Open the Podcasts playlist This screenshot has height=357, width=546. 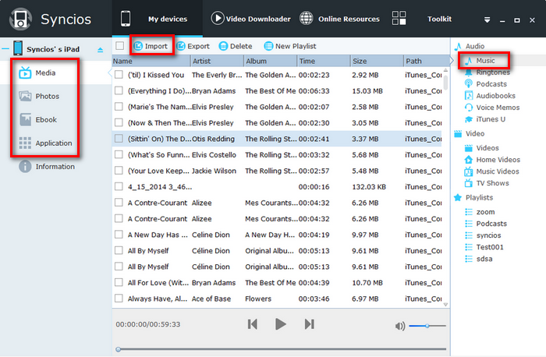[486, 224]
